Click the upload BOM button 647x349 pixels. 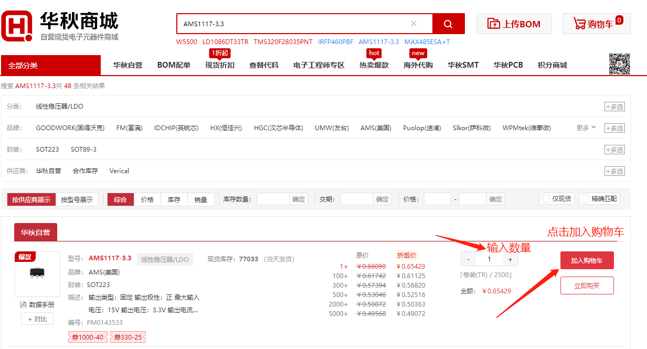[x=514, y=24]
